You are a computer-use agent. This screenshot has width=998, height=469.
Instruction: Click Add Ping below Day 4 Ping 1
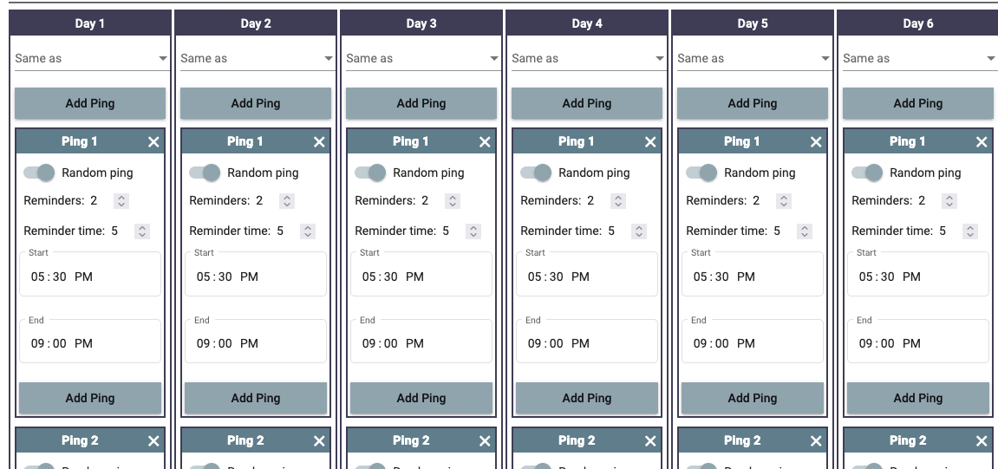pyautogui.click(x=587, y=399)
